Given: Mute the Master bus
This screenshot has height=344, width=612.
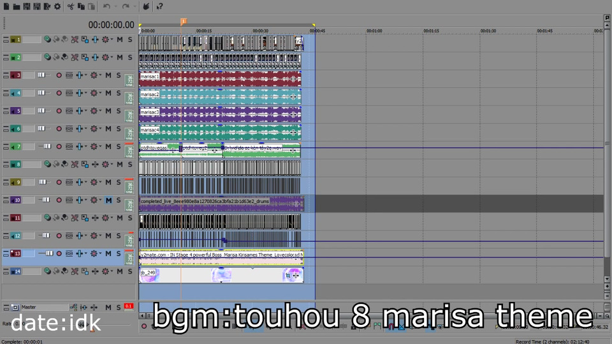Looking at the screenshot, I should 108,307.
